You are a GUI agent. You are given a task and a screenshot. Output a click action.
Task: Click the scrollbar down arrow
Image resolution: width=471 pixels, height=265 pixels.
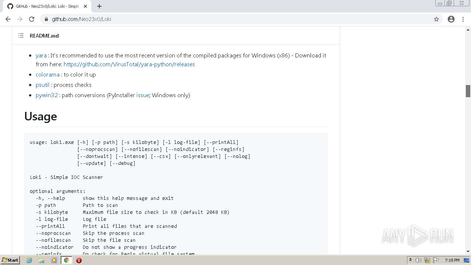pos(468,251)
